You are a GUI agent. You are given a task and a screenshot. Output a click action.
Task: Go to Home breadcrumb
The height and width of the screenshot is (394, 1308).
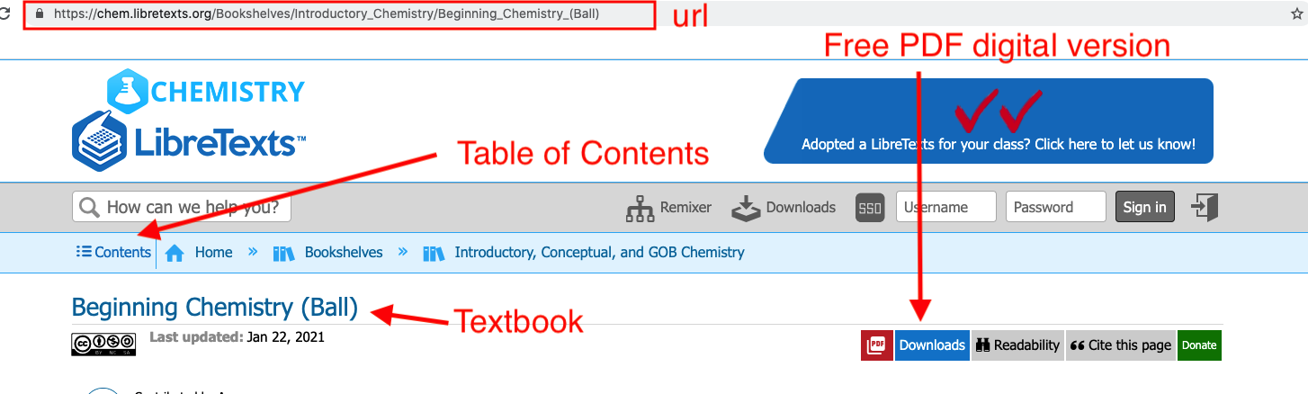click(x=200, y=252)
